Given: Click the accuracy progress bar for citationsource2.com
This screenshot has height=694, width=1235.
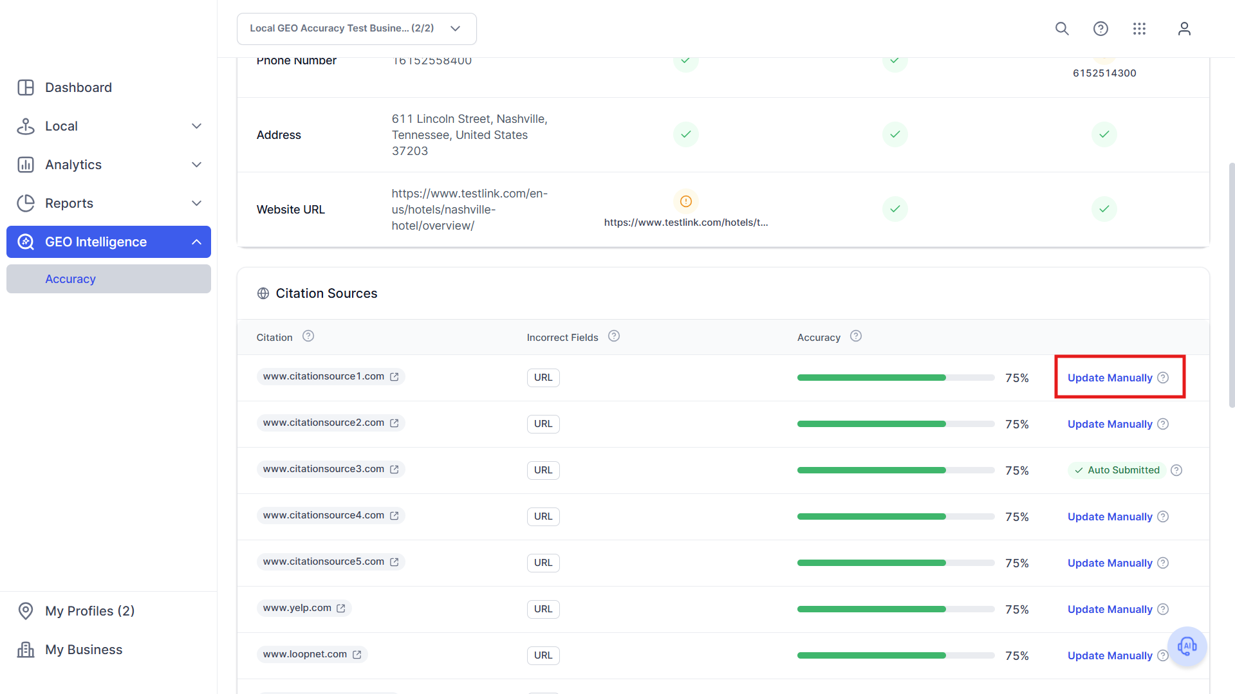Looking at the screenshot, I should pos(896,425).
